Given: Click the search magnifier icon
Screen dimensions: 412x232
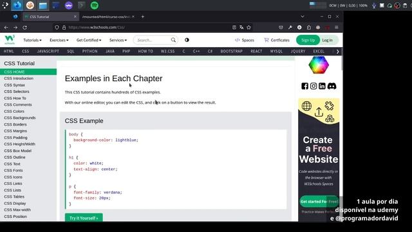Looking at the screenshot, I should click(x=173, y=40).
